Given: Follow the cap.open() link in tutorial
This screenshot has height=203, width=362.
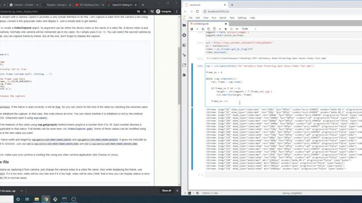Looking at the screenshot, I should (x=40, y=118).
